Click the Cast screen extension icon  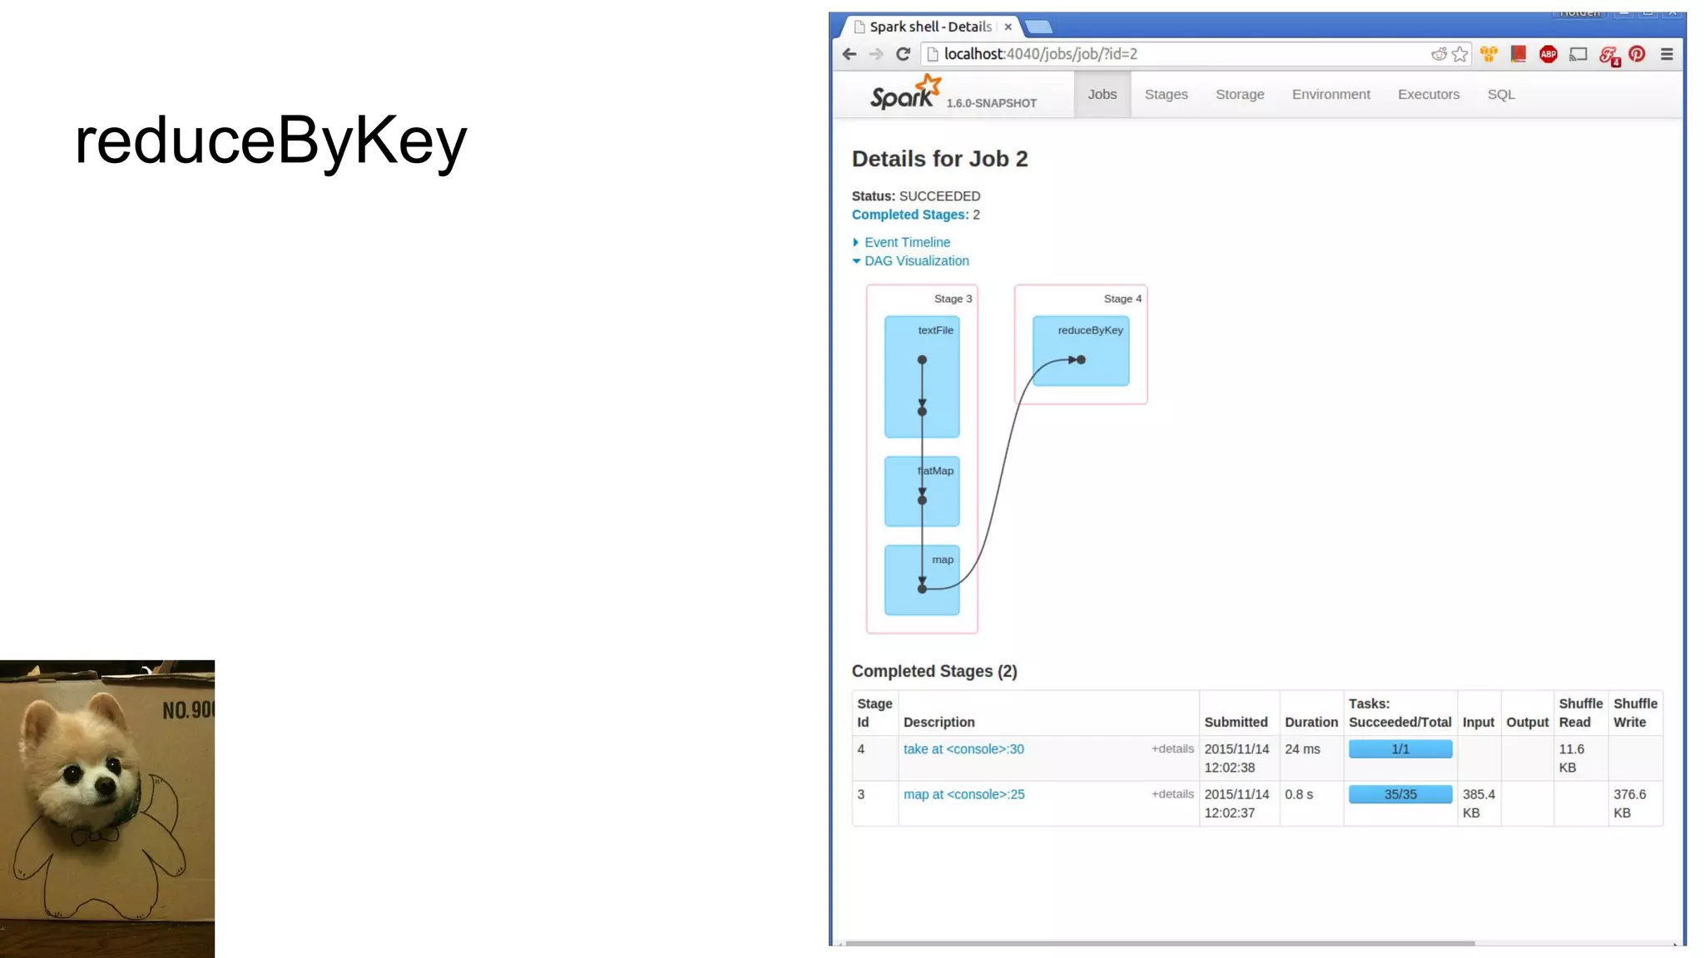pyautogui.click(x=1578, y=54)
